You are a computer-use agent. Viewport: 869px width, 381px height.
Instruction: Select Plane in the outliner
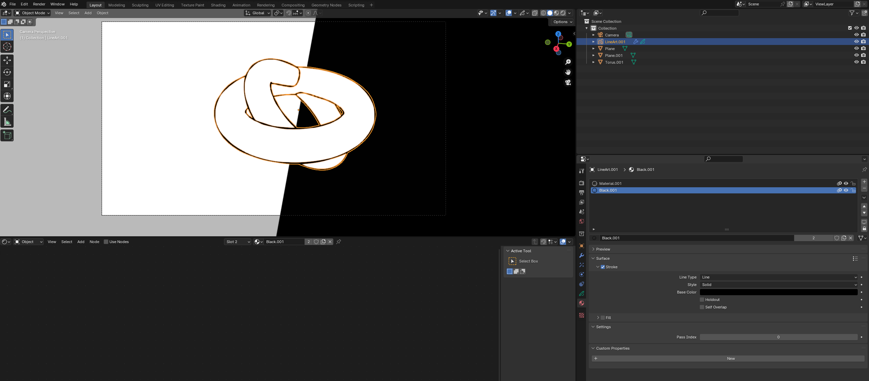[610, 49]
